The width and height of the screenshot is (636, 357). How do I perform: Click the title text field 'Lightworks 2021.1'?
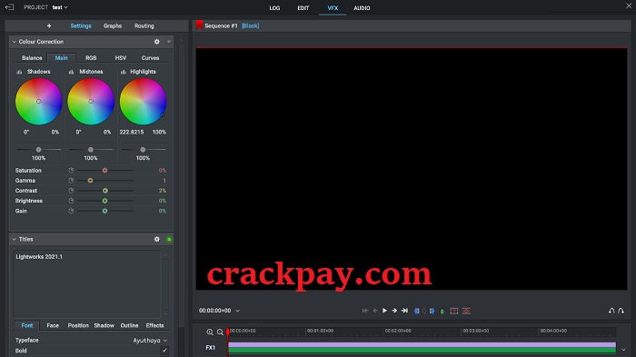[87, 283]
